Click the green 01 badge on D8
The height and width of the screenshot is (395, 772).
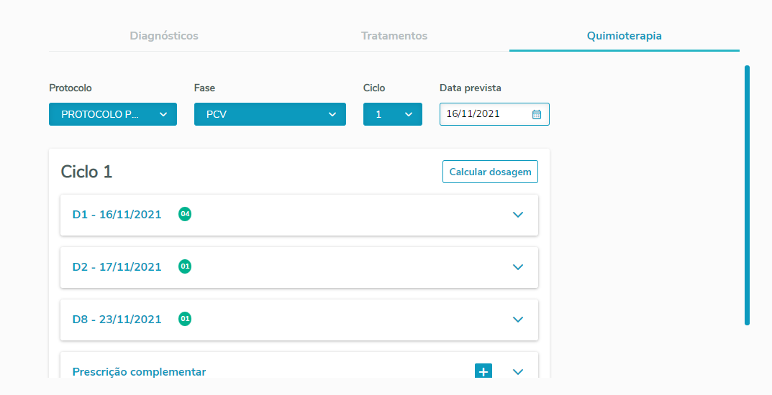185,319
